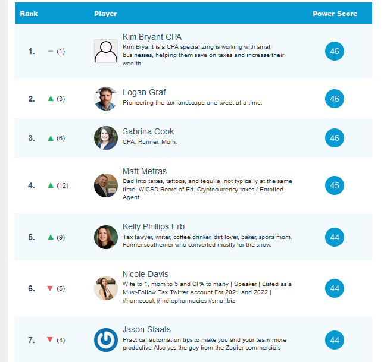The height and width of the screenshot is (362, 387).
Task: Click the Sabrina Cook name link
Action: coord(148,131)
